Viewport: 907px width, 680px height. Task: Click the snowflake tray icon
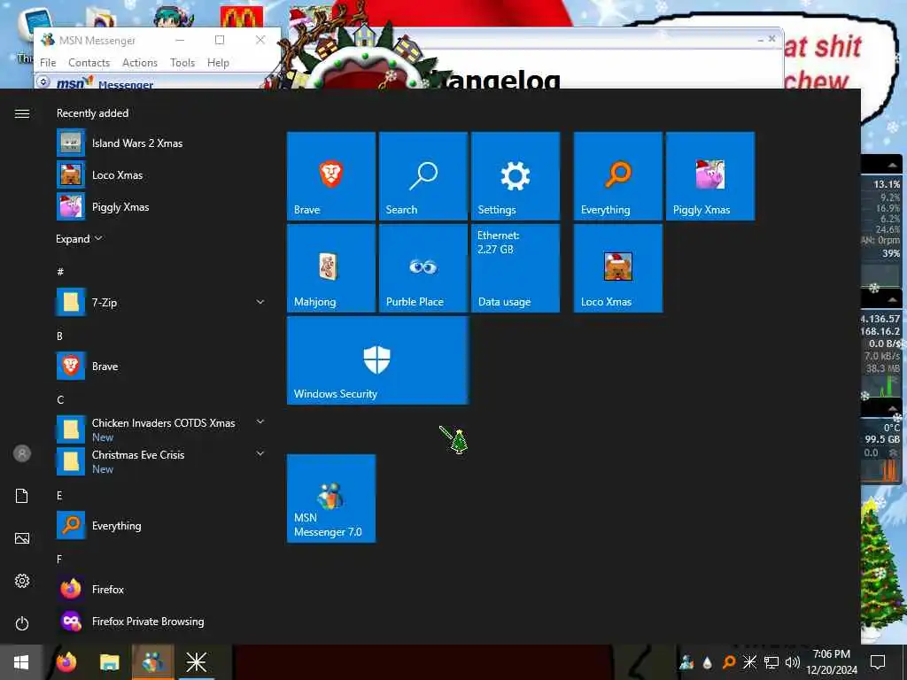[x=749, y=662]
